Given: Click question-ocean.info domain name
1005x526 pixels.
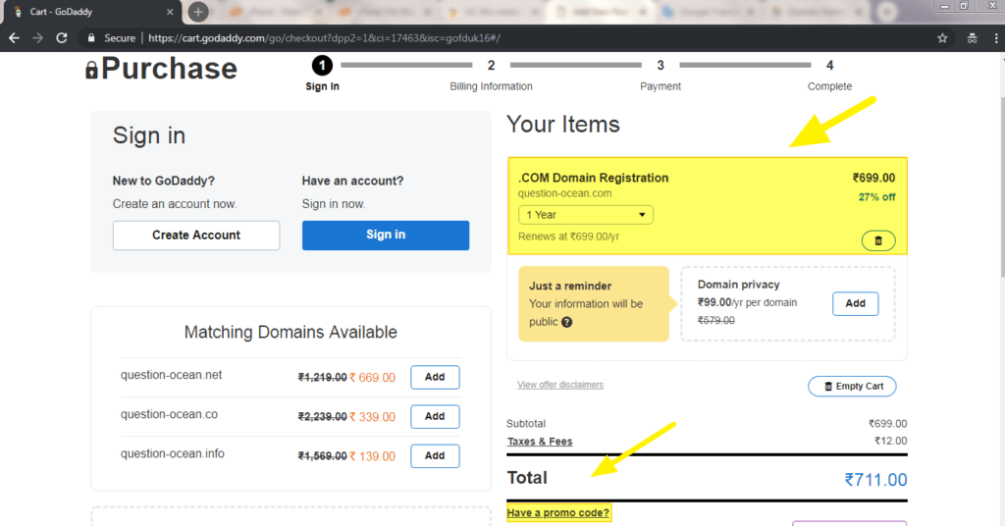Looking at the screenshot, I should click(173, 453).
